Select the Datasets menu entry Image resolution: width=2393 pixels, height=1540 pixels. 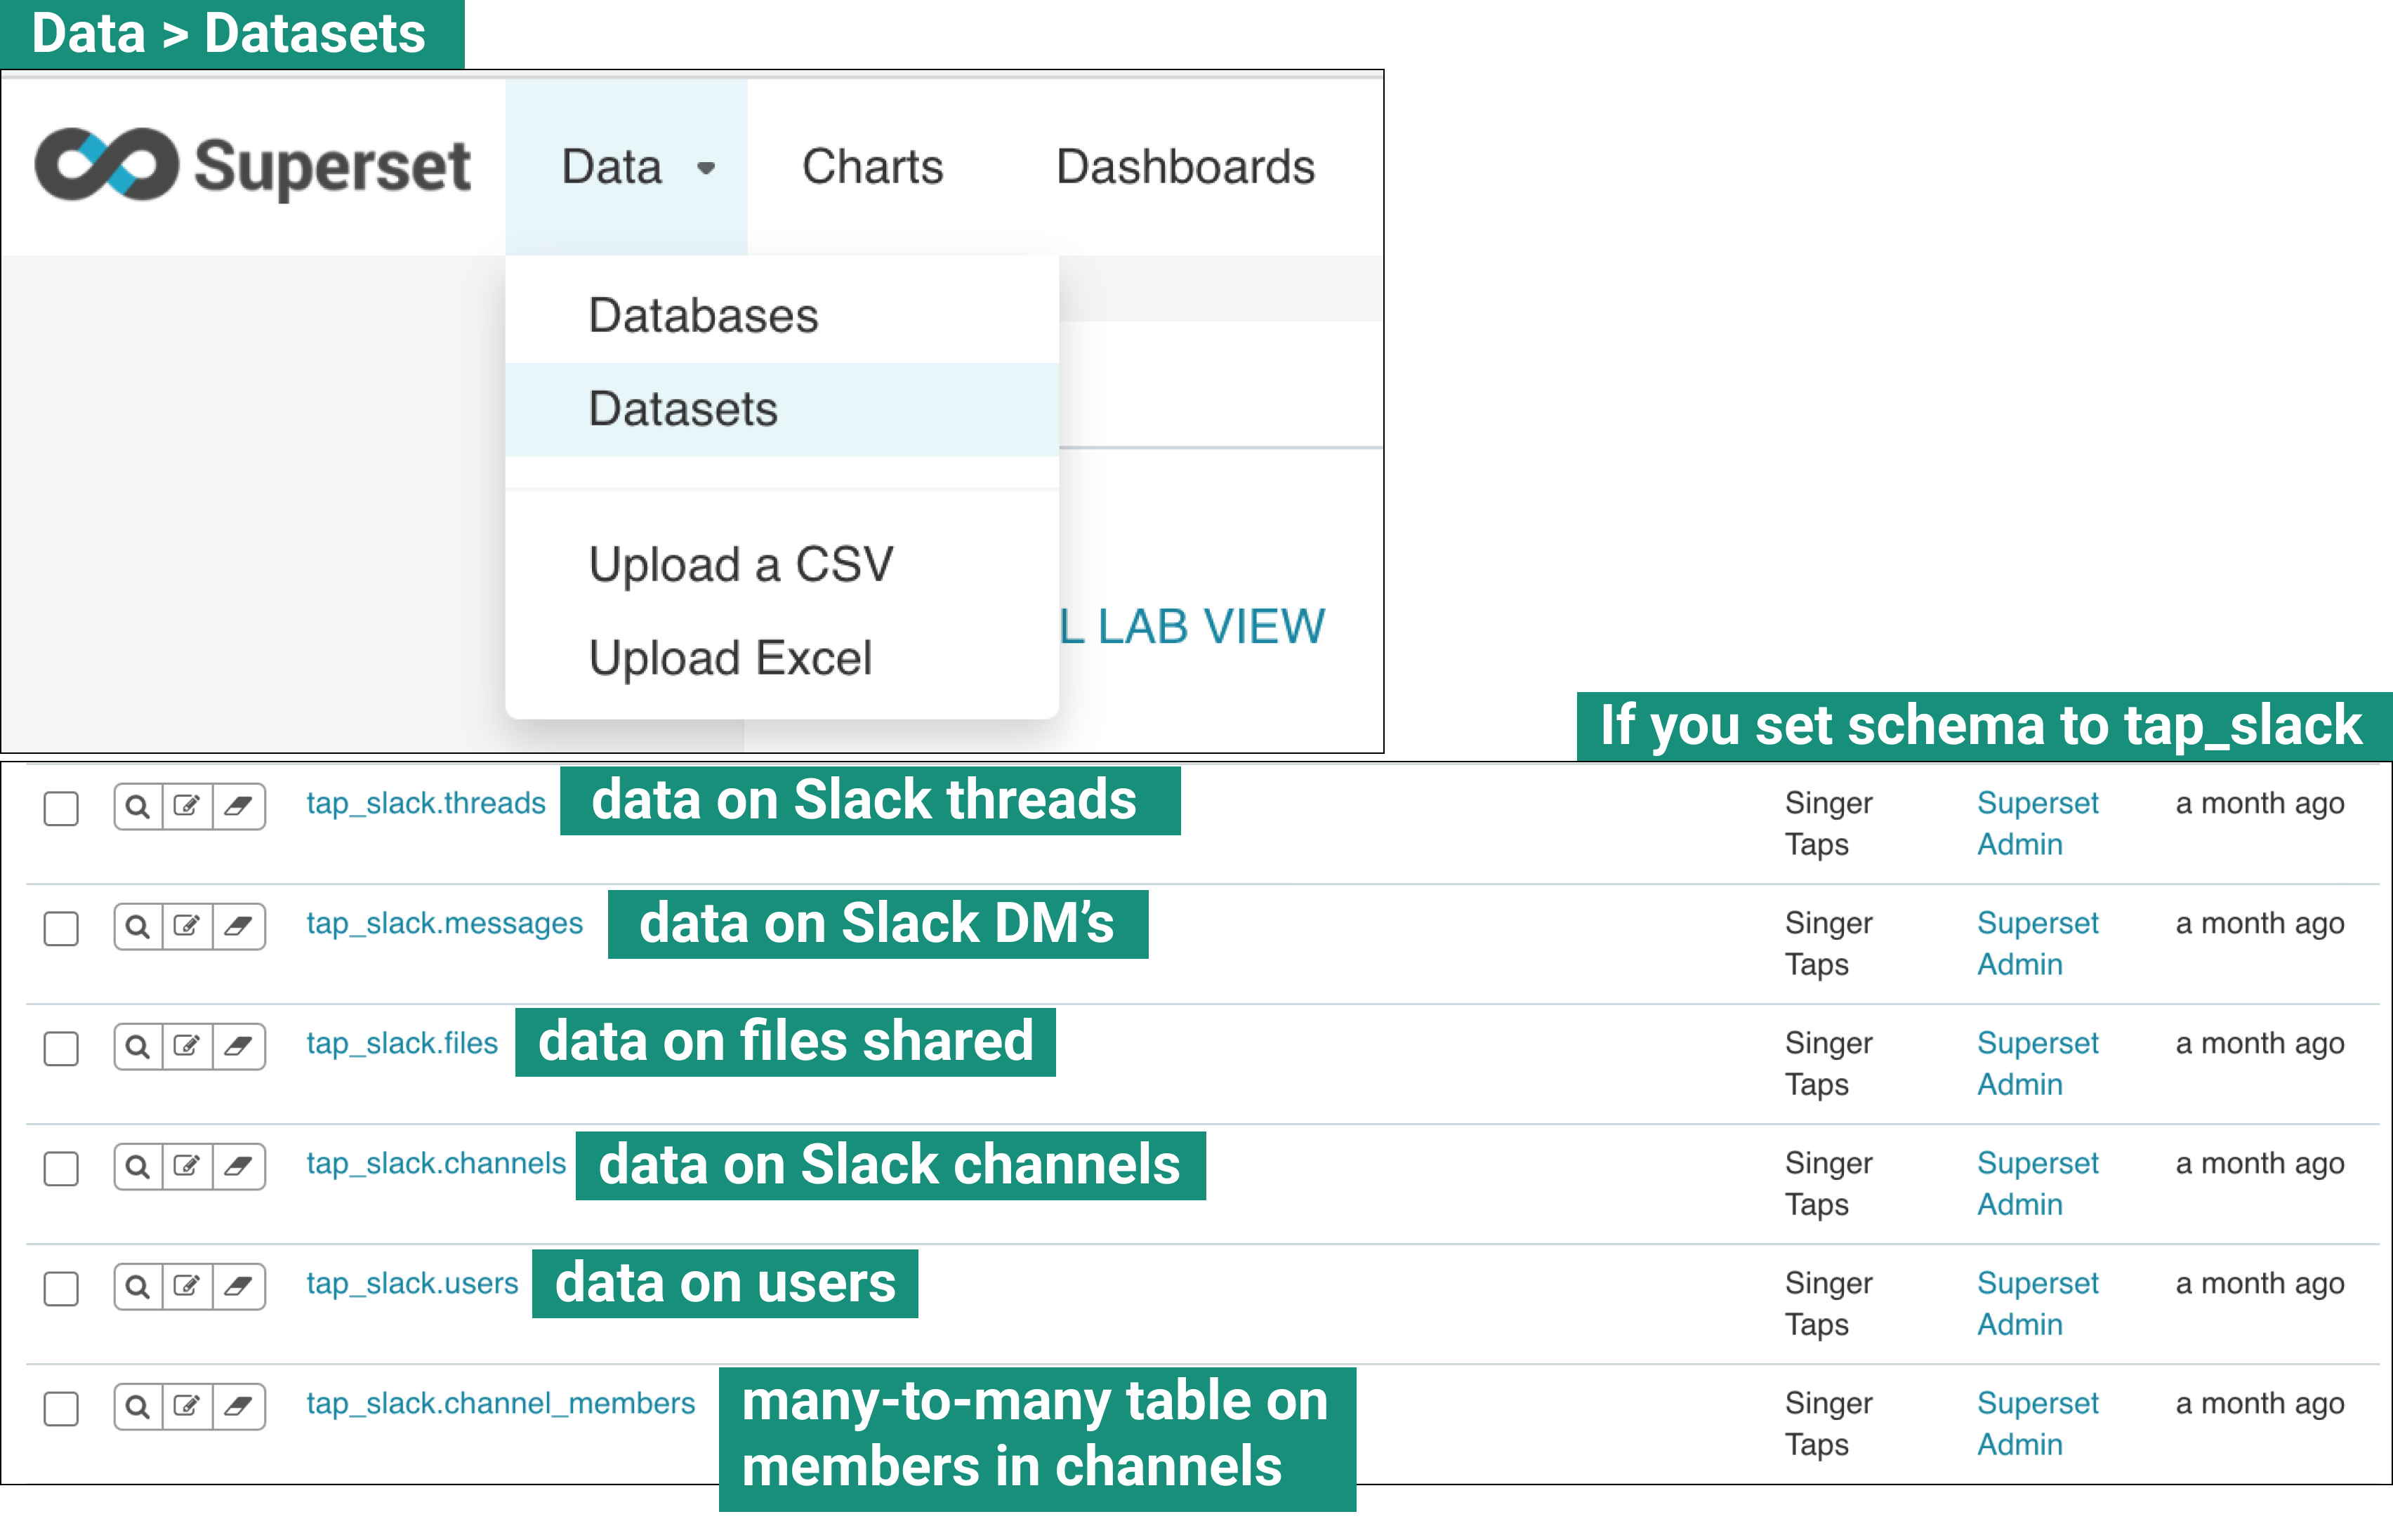(x=683, y=408)
